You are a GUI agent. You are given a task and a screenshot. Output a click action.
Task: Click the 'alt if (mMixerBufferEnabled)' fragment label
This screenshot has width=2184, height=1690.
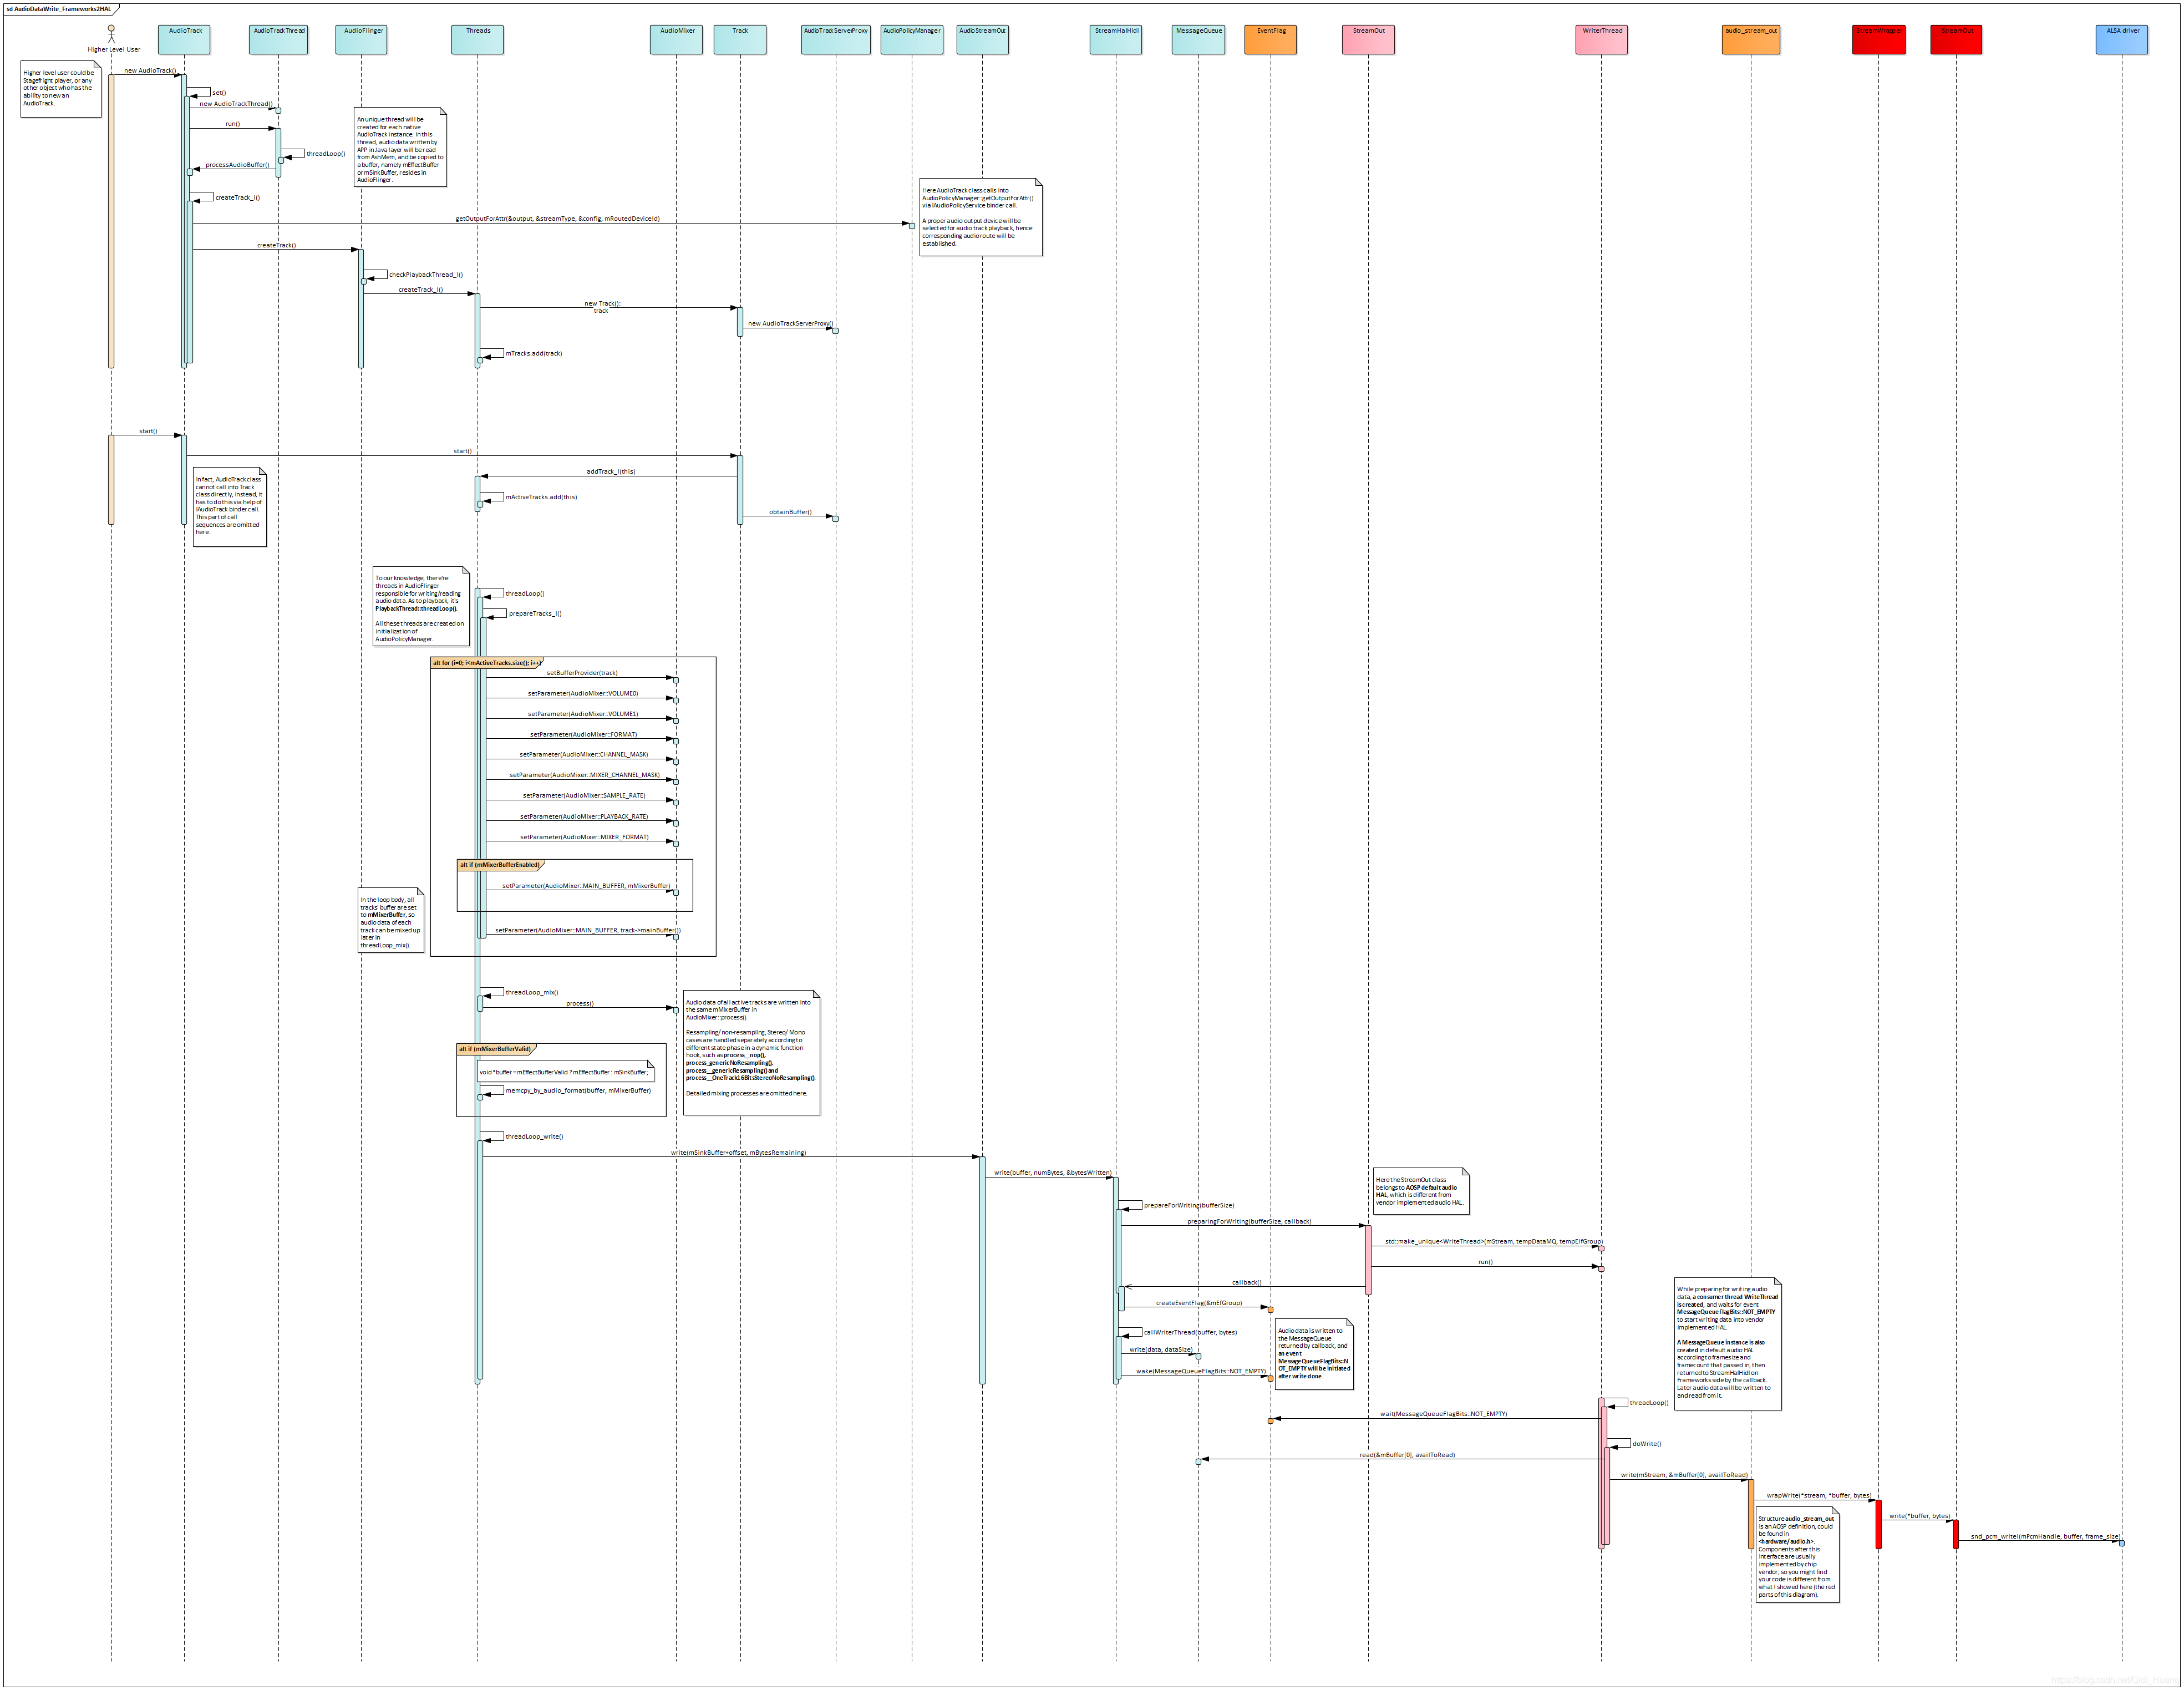(x=500, y=865)
